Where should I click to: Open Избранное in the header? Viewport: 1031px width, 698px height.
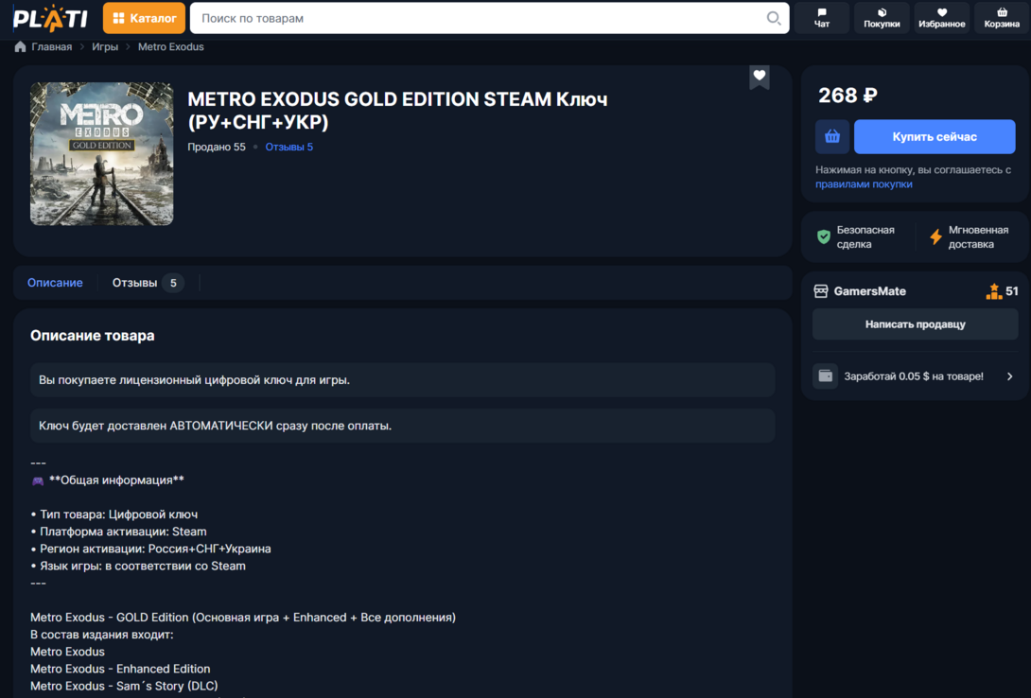[x=941, y=18]
